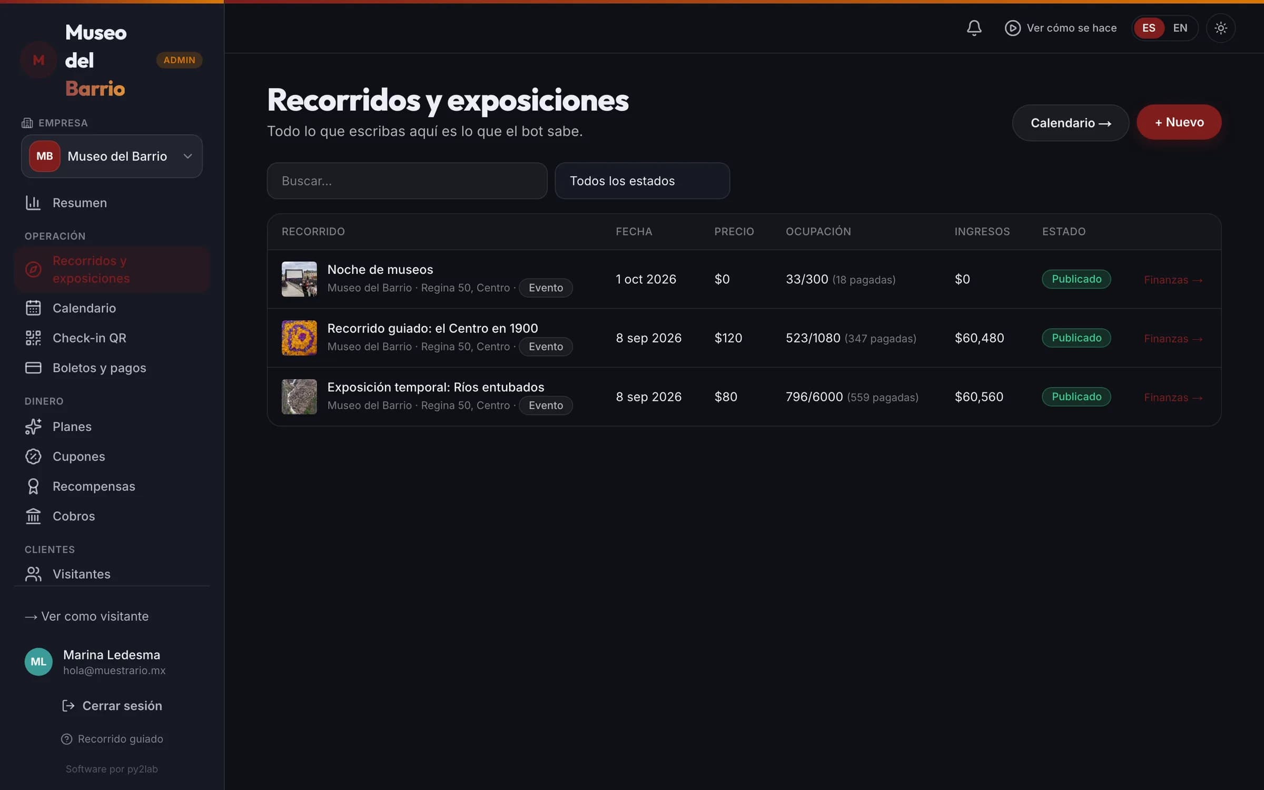Open Resumen in the sidebar
This screenshot has width=1264, height=790.
(112, 203)
